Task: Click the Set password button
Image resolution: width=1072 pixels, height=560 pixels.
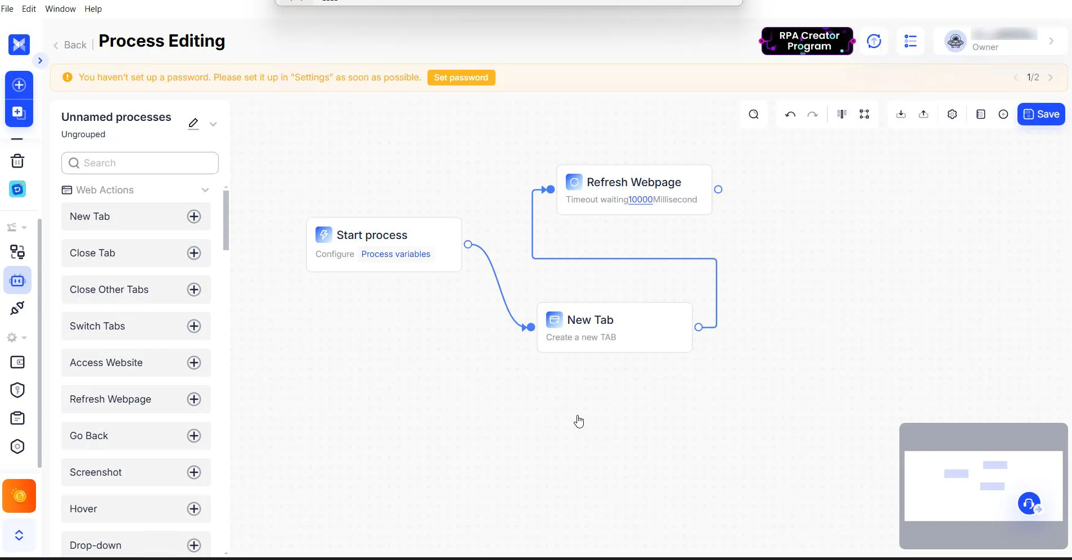Action: pos(461,78)
